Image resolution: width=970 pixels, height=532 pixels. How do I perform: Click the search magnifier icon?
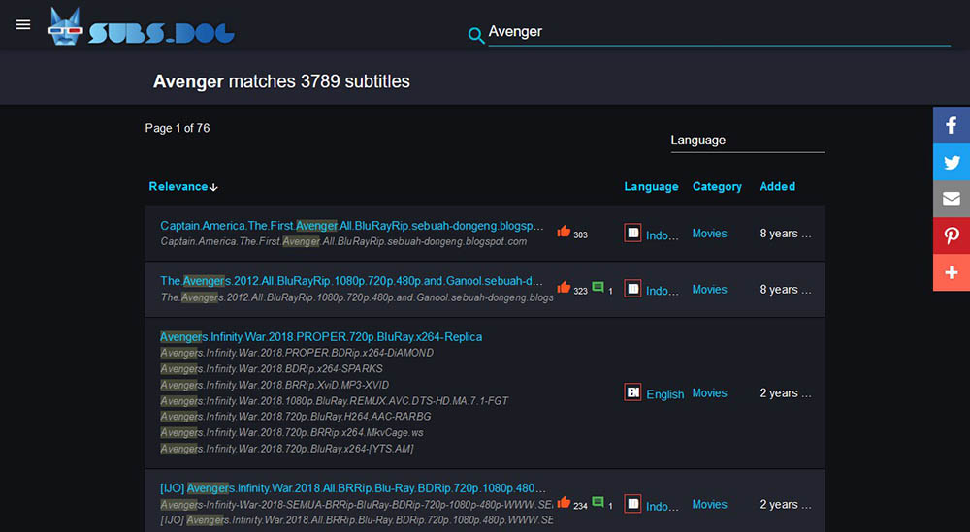click(x=475, y=36)
